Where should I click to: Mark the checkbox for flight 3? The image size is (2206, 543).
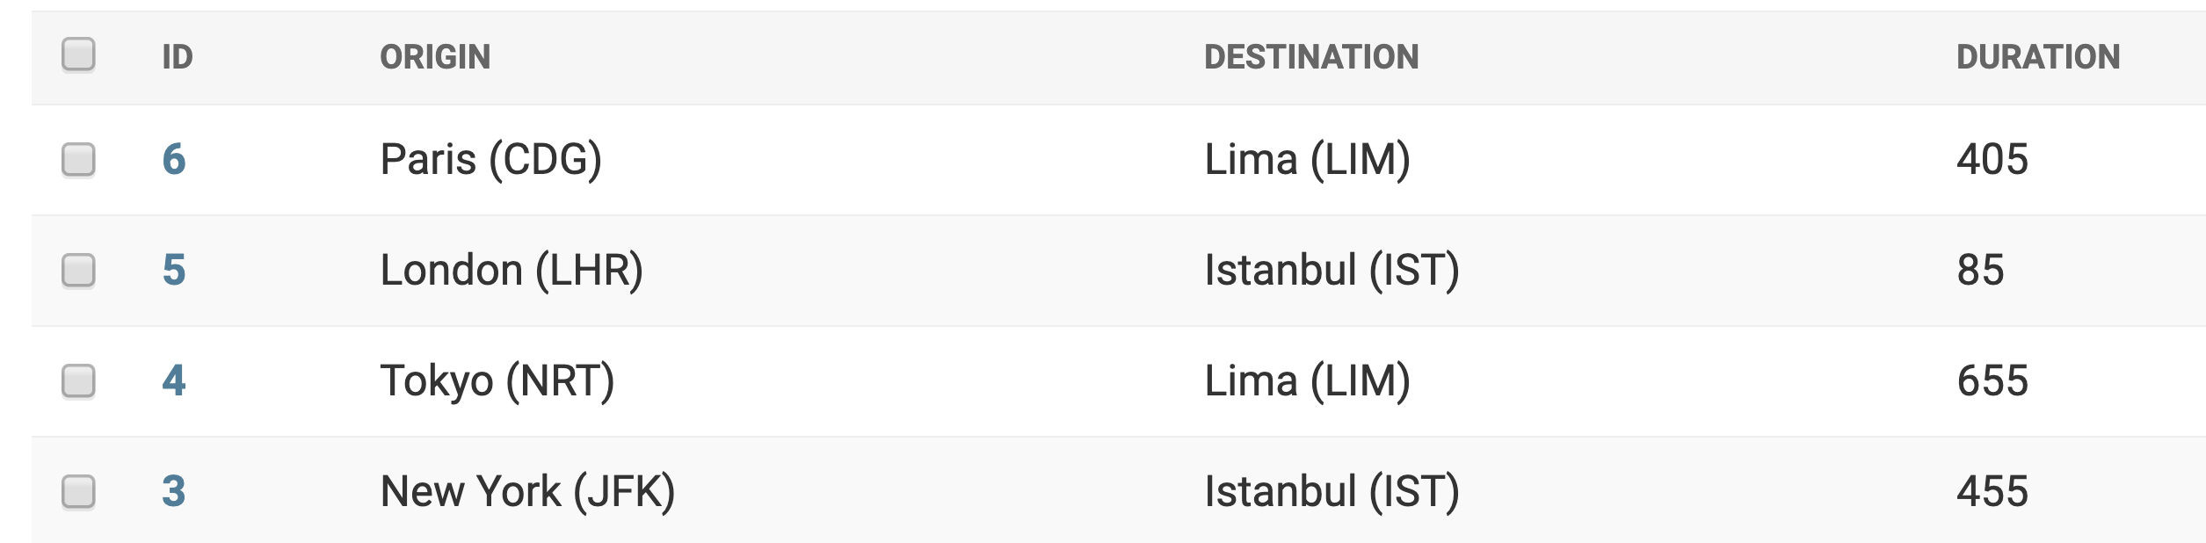pyautogui.click(x=78, y=492)
